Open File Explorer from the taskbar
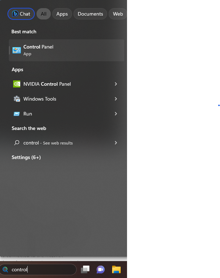 116,270
